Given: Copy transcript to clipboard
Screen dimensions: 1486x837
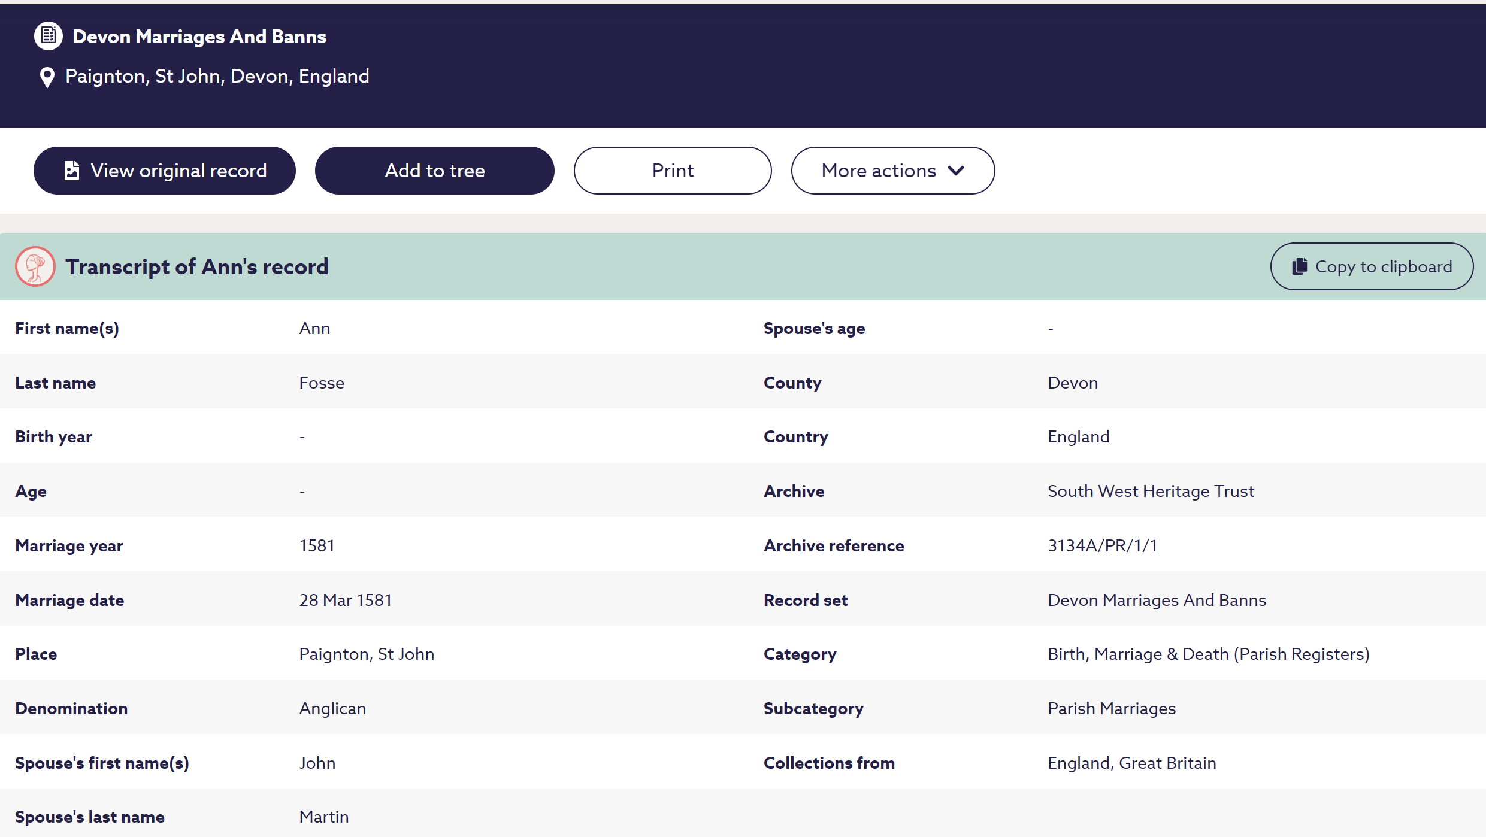Looking at the screenshot, I should click(1371, 266).
